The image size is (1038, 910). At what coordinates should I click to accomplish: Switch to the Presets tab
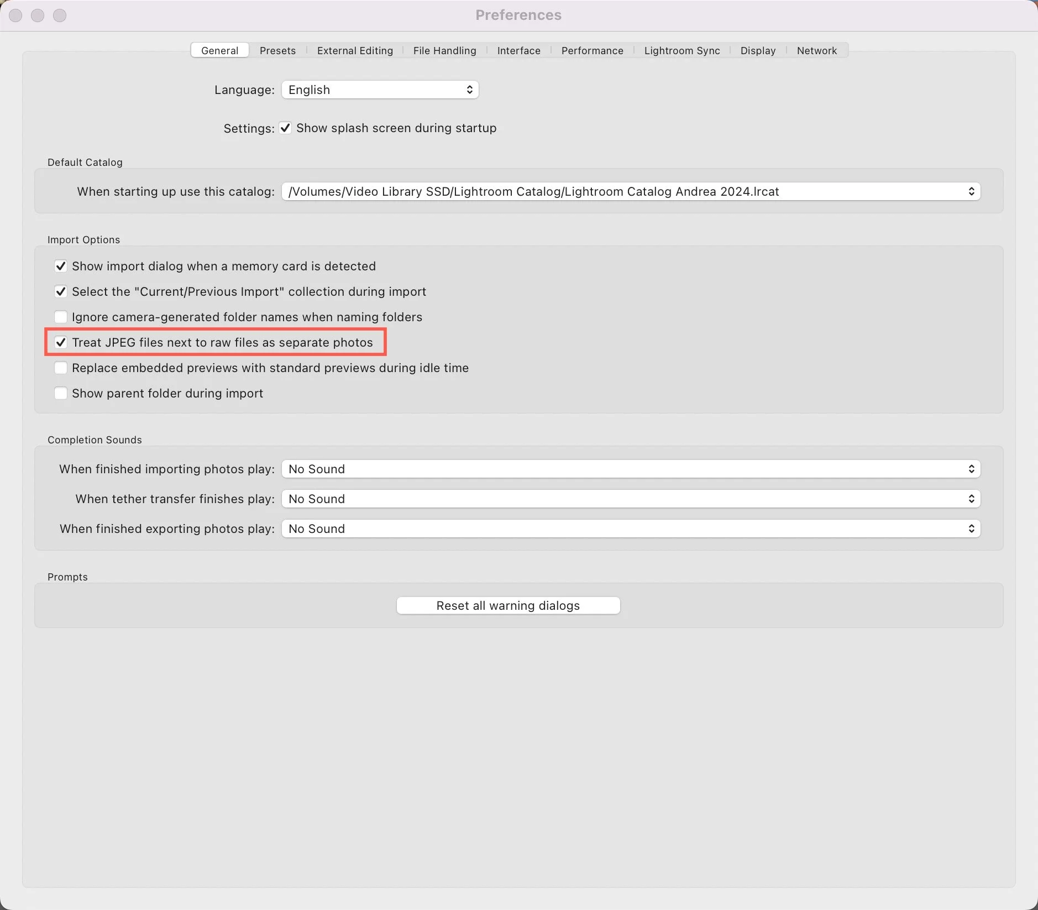[278, 50]
